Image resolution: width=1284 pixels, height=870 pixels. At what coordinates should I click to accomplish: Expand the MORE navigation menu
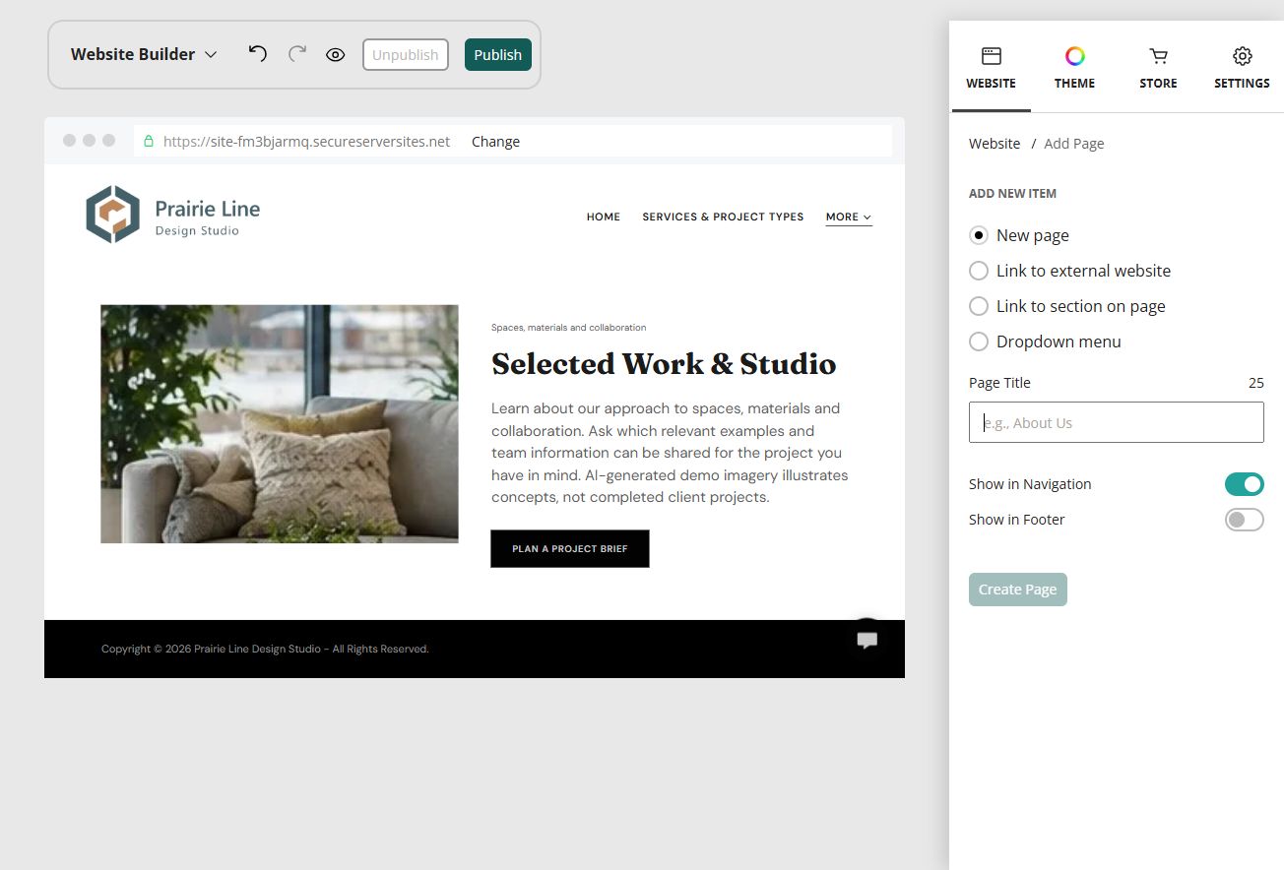pyautogui.click(x=849, y=217)
